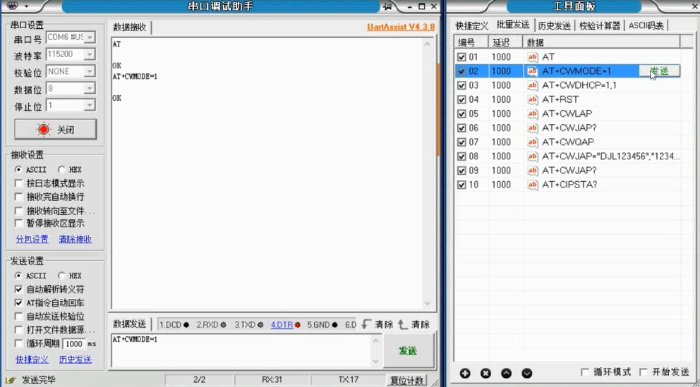This screenshot has width=700, height=387.
Task: Toggle the 5.GND signal indicator
Action: 322,324
